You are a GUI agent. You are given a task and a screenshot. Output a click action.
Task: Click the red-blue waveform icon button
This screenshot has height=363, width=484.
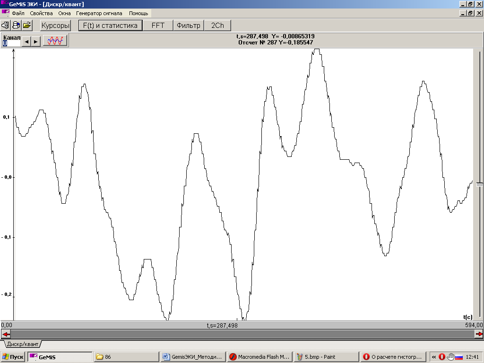point(55,41)
